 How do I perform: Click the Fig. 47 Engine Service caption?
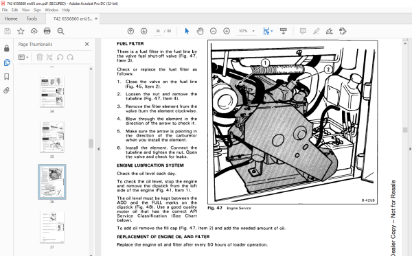click(229, 208)
